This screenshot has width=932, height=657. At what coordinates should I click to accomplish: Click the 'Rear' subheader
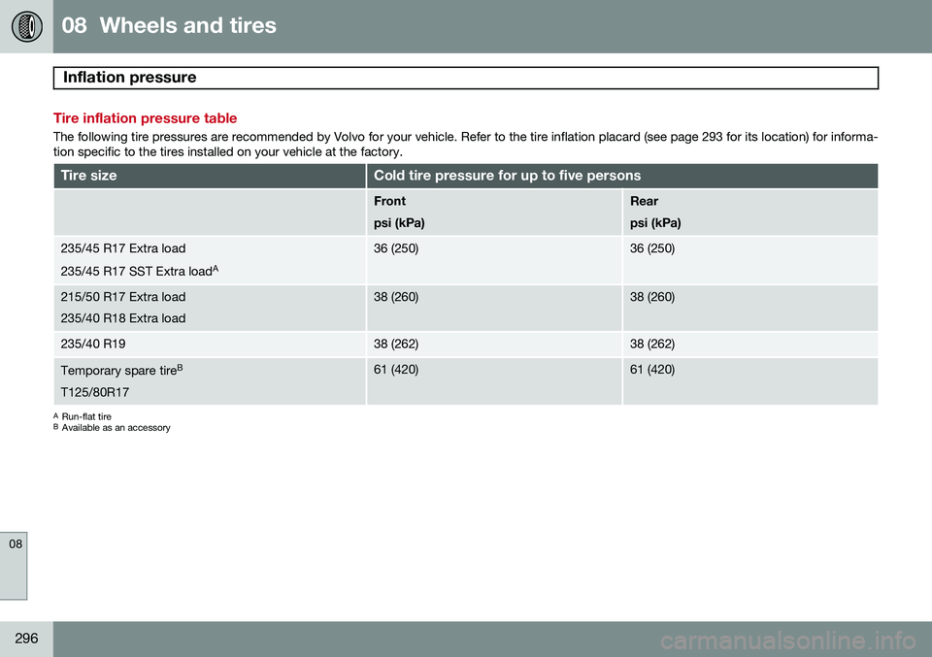click(644, 201)
